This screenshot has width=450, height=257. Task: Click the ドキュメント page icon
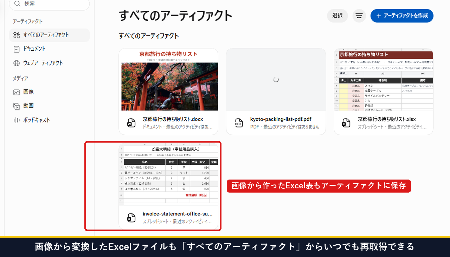pos(17,49)
